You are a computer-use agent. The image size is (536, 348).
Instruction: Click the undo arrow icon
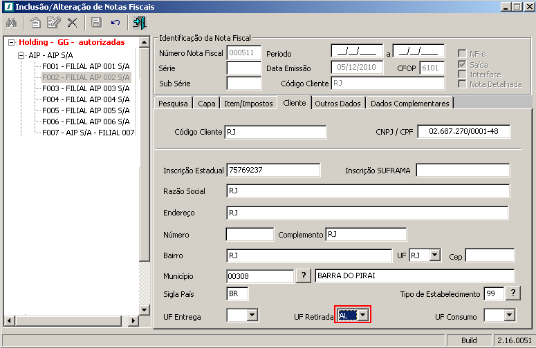(115, 23)
